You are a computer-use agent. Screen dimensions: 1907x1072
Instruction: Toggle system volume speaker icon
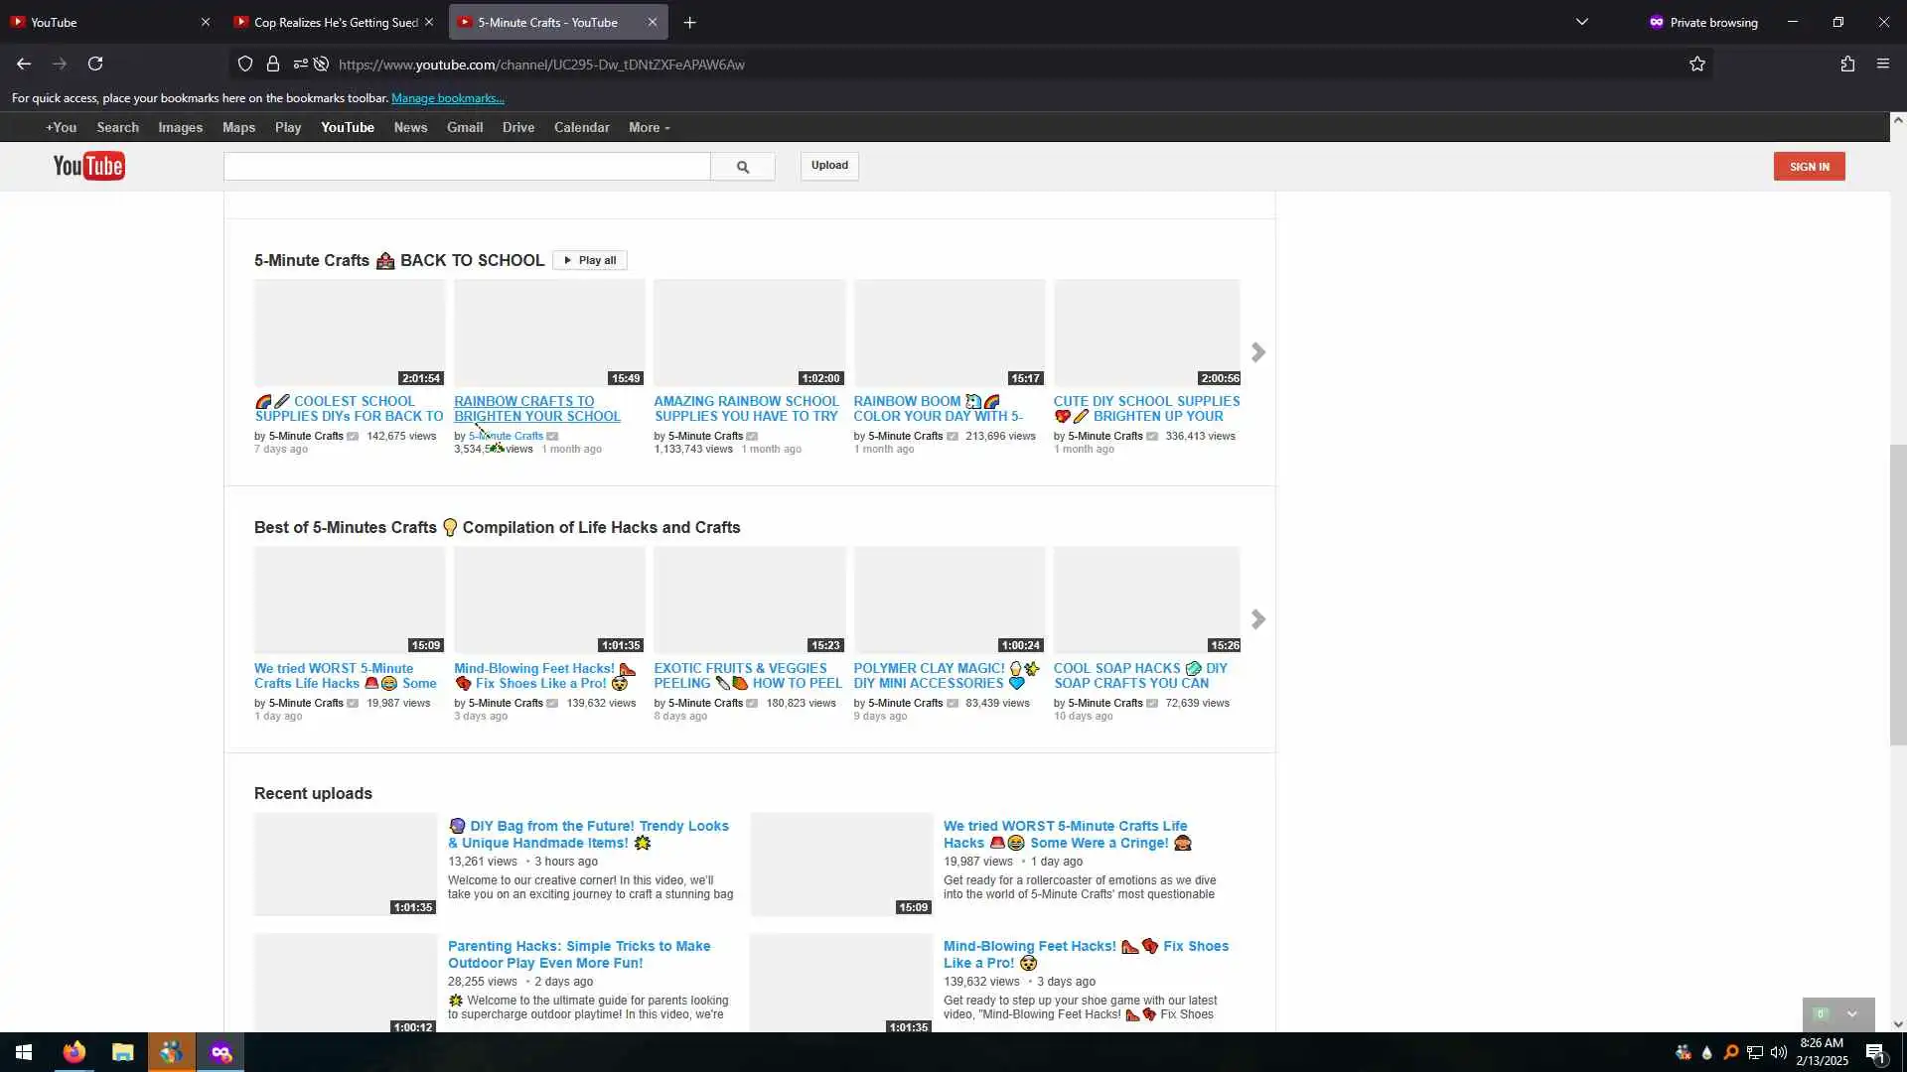coord(1778,1052)
